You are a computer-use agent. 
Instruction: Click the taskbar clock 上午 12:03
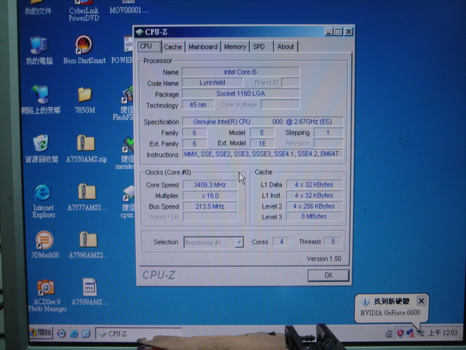(442, 332)
